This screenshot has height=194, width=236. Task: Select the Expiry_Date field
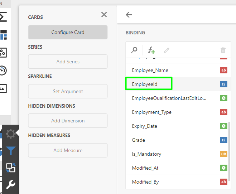point(178,126)
